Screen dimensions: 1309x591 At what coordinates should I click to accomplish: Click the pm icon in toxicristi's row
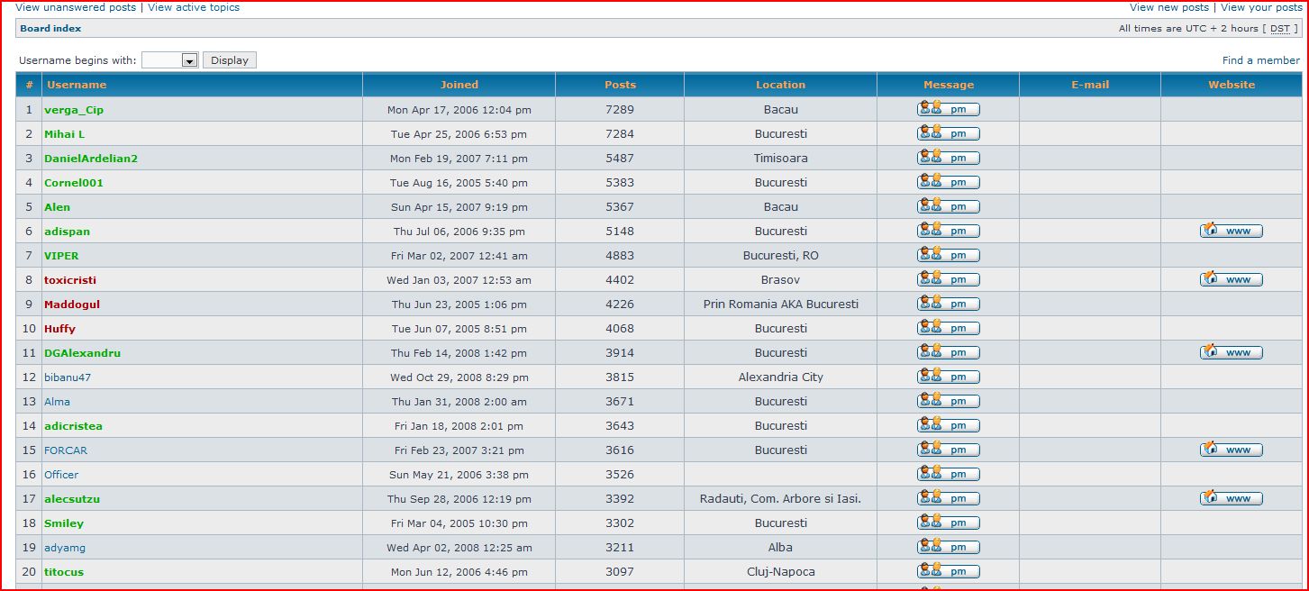(x=948, y=279)
